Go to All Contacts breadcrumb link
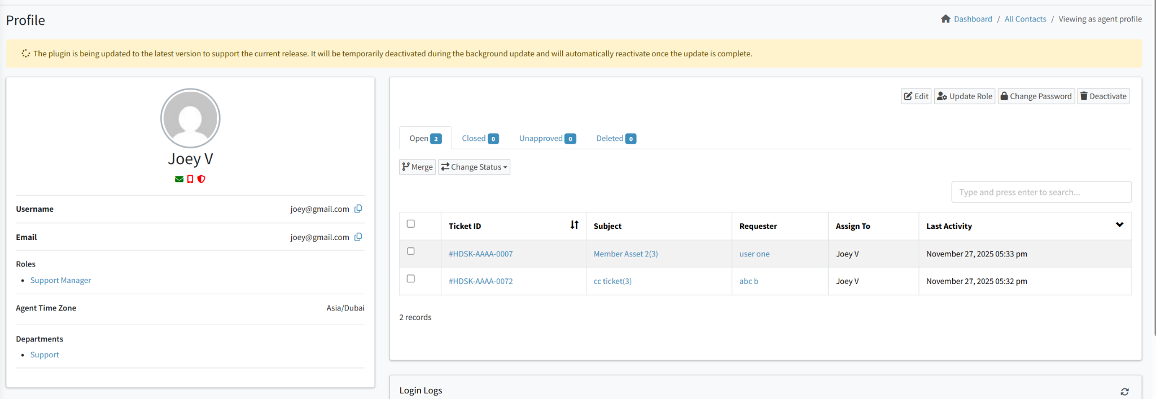The width and height of the screenshot is (1156, 399). (1025, 19)
